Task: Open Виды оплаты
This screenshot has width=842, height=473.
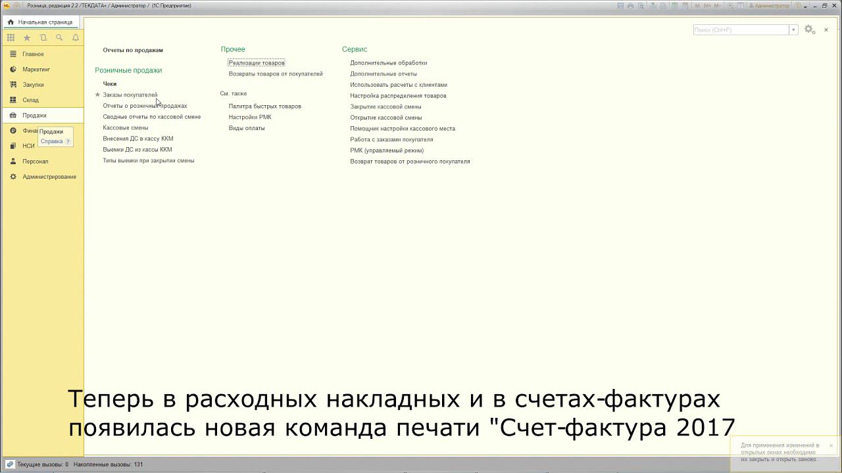Action: click(247, 128)
